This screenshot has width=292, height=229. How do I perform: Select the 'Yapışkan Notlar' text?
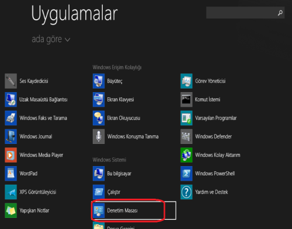tap(34, 210)
